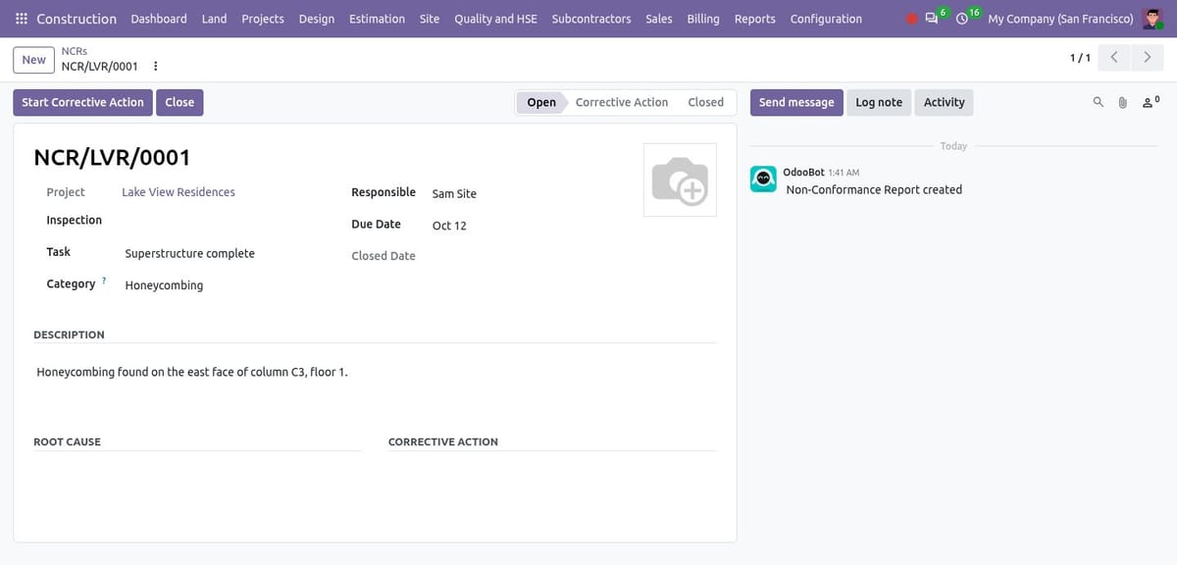
Task: Show the Category field help tooltip
Action: click(x=104, y=281)
